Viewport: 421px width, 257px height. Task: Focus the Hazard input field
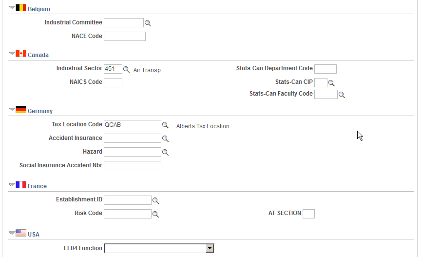pyautogui.click(x=133, y=152)
